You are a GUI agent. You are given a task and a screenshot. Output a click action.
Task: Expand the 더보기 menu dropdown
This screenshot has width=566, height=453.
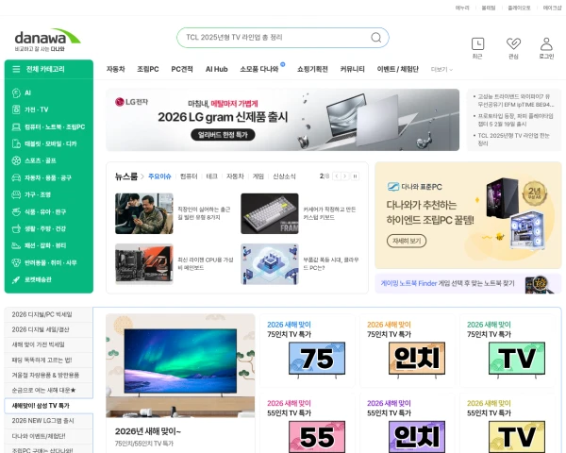pos(441,69)
